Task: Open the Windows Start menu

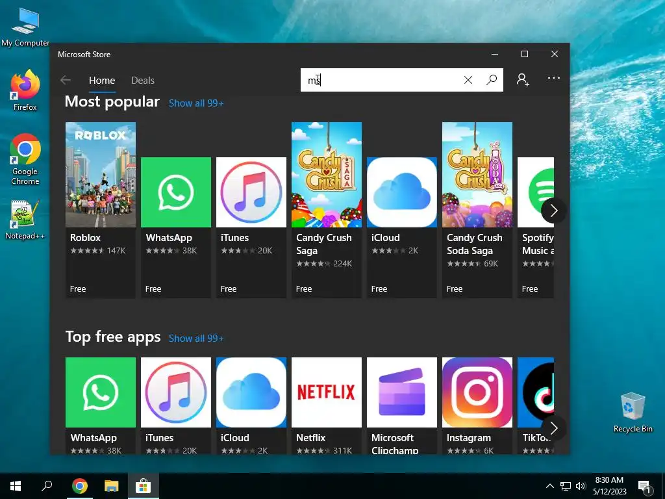Action: (16, 486)
